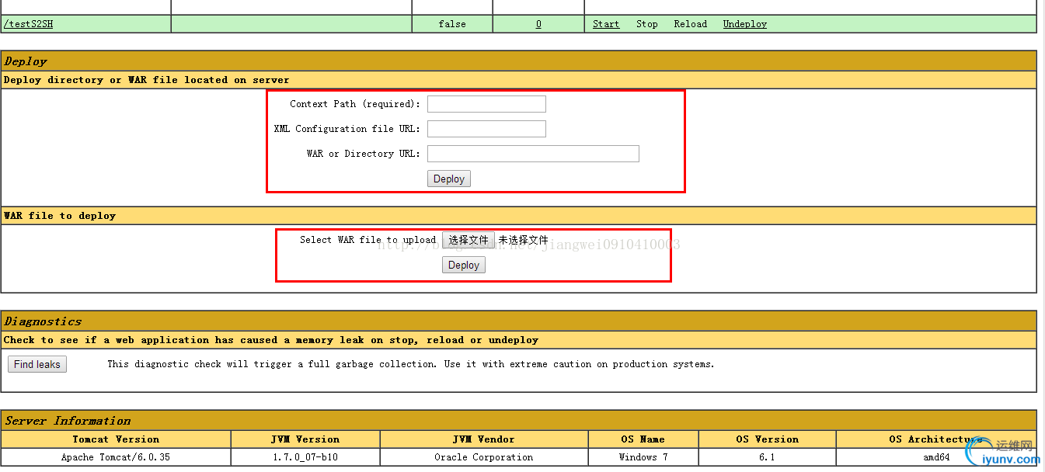Click the 'JVM Vendor' column header

(484, 439)
